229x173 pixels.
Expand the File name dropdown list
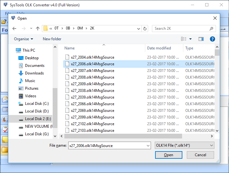click(148, 145)
